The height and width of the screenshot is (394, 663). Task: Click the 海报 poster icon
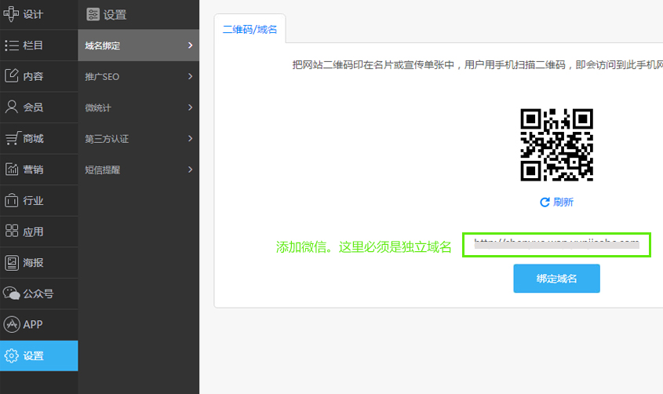(12, 262)
